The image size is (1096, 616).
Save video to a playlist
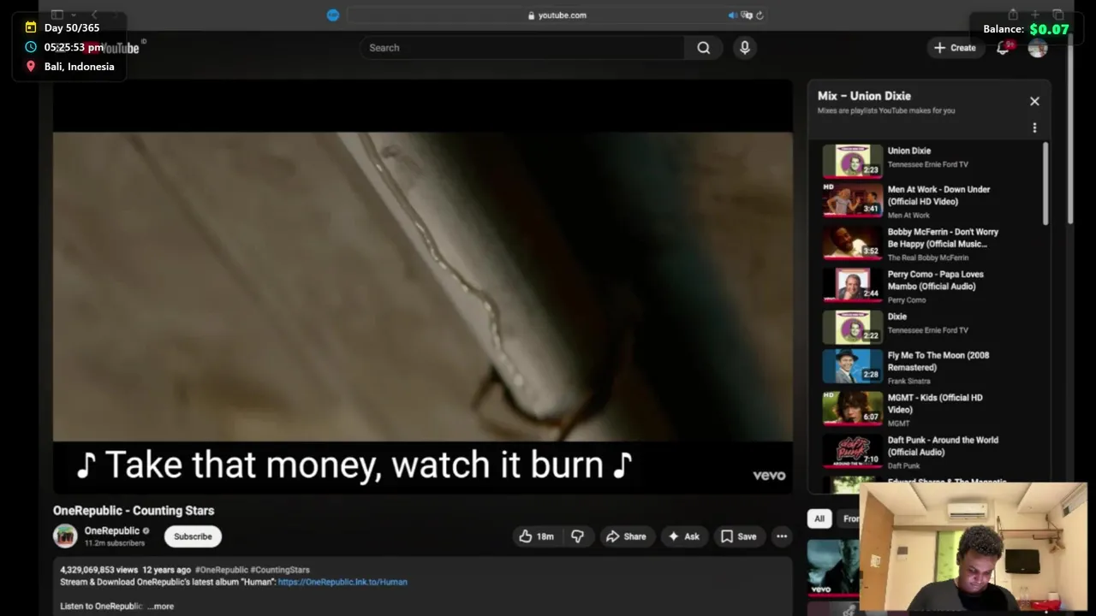pos(738,536)
